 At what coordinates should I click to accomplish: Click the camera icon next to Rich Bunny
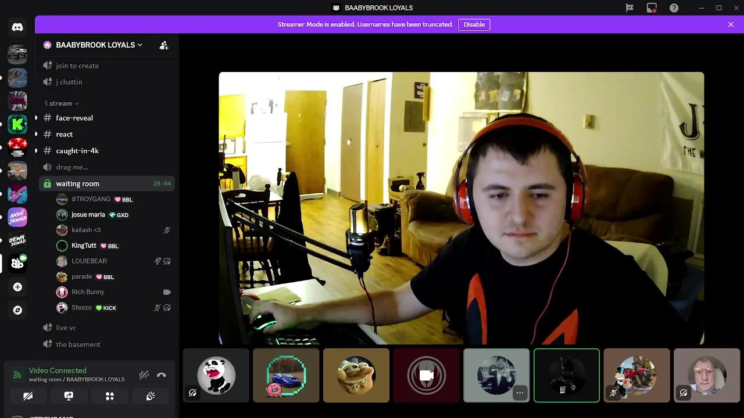[167, 292]
